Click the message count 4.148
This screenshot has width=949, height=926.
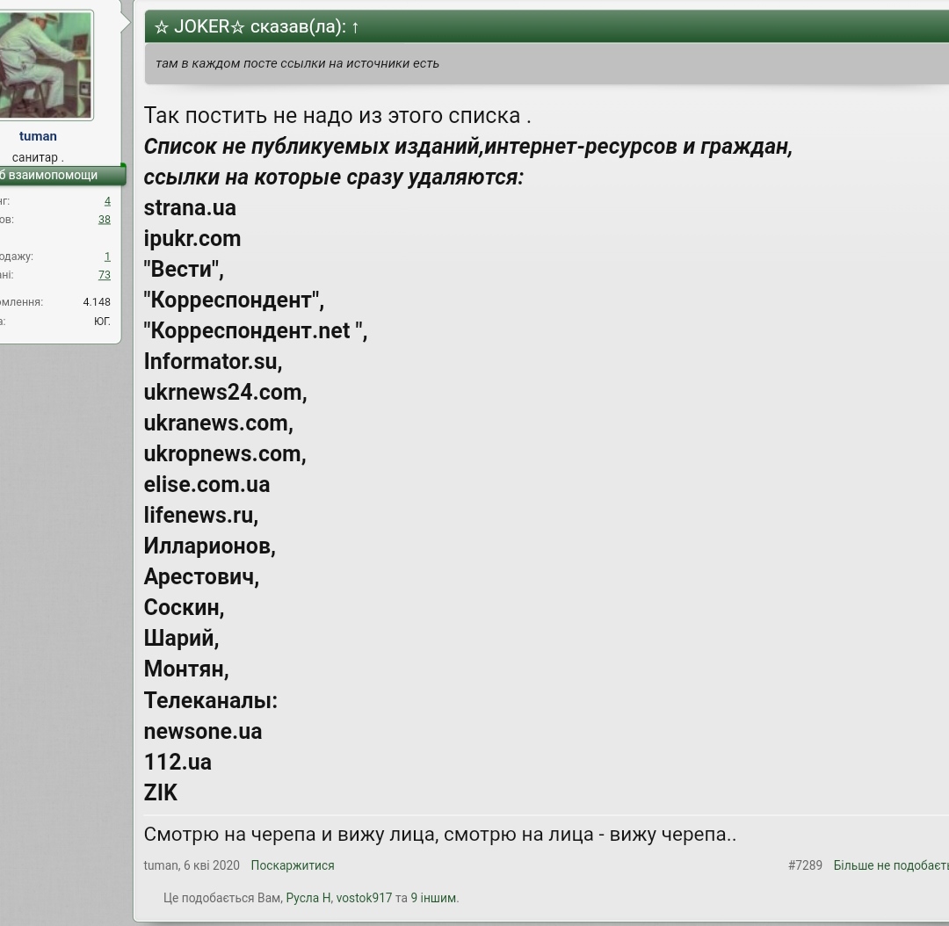(97, 302)
